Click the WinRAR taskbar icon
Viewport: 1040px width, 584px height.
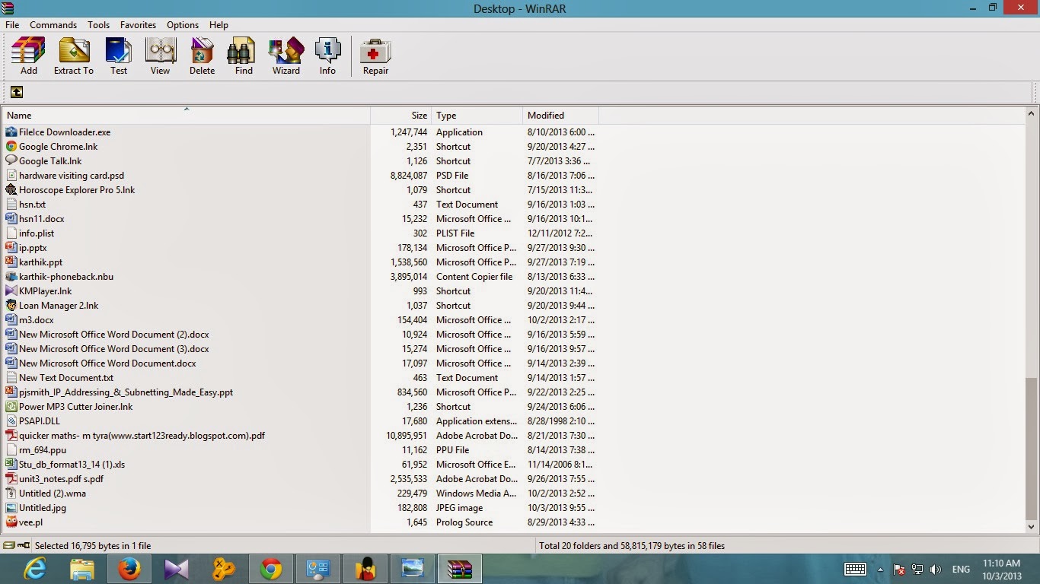click(459, 569)
